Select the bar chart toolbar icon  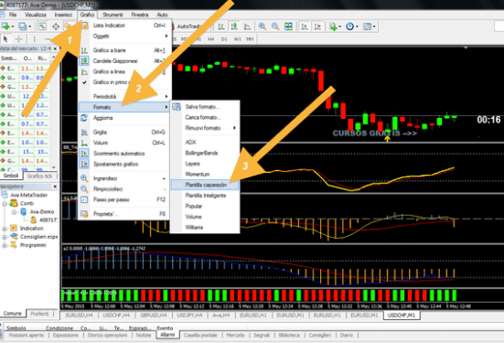tap(221, 27)
